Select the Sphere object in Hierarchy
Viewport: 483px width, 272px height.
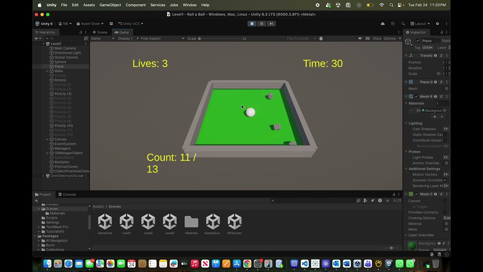click(x=60, y=62)
